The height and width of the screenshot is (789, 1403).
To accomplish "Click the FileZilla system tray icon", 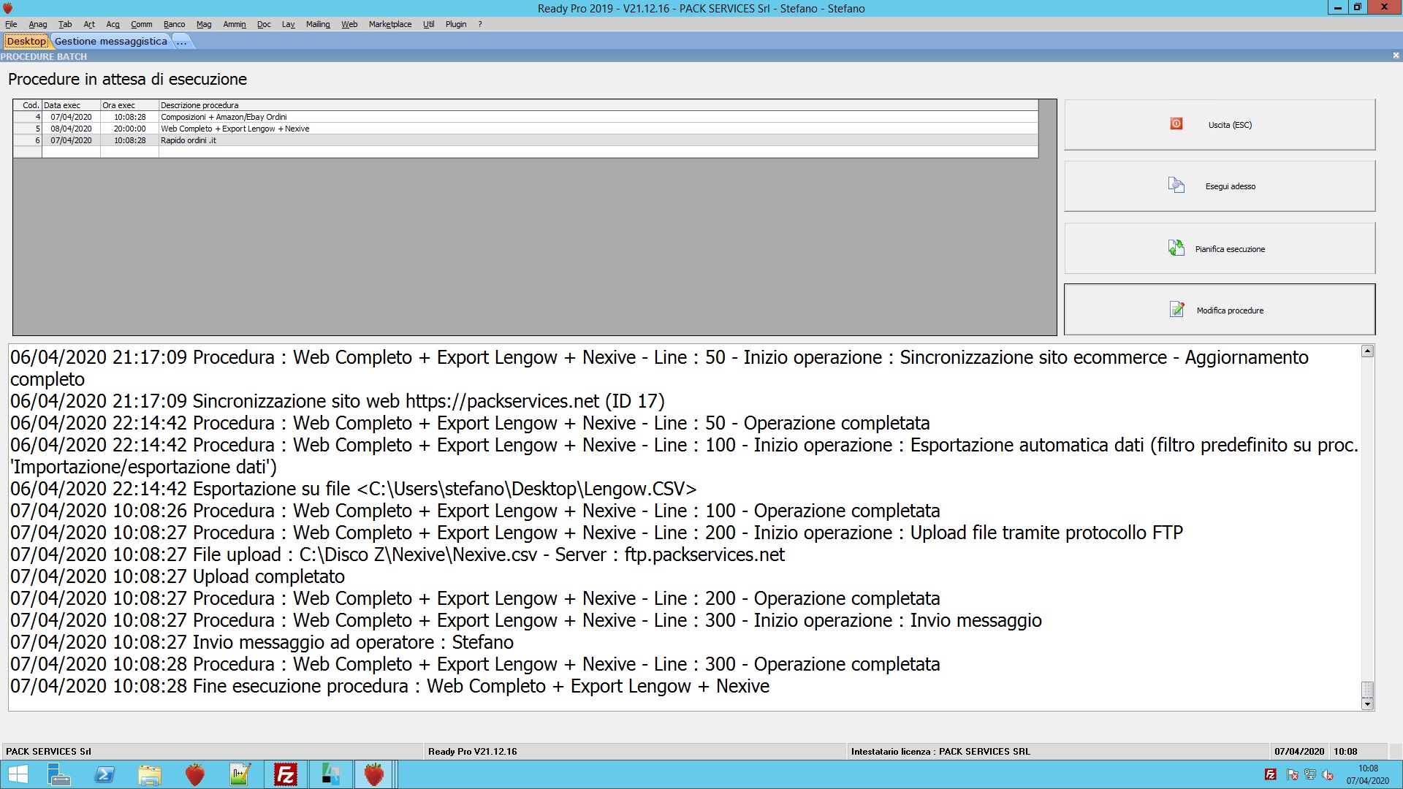I will click(x=1271, y=774).
